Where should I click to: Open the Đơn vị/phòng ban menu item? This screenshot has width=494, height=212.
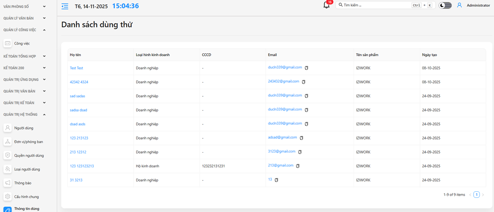point(28,142)
